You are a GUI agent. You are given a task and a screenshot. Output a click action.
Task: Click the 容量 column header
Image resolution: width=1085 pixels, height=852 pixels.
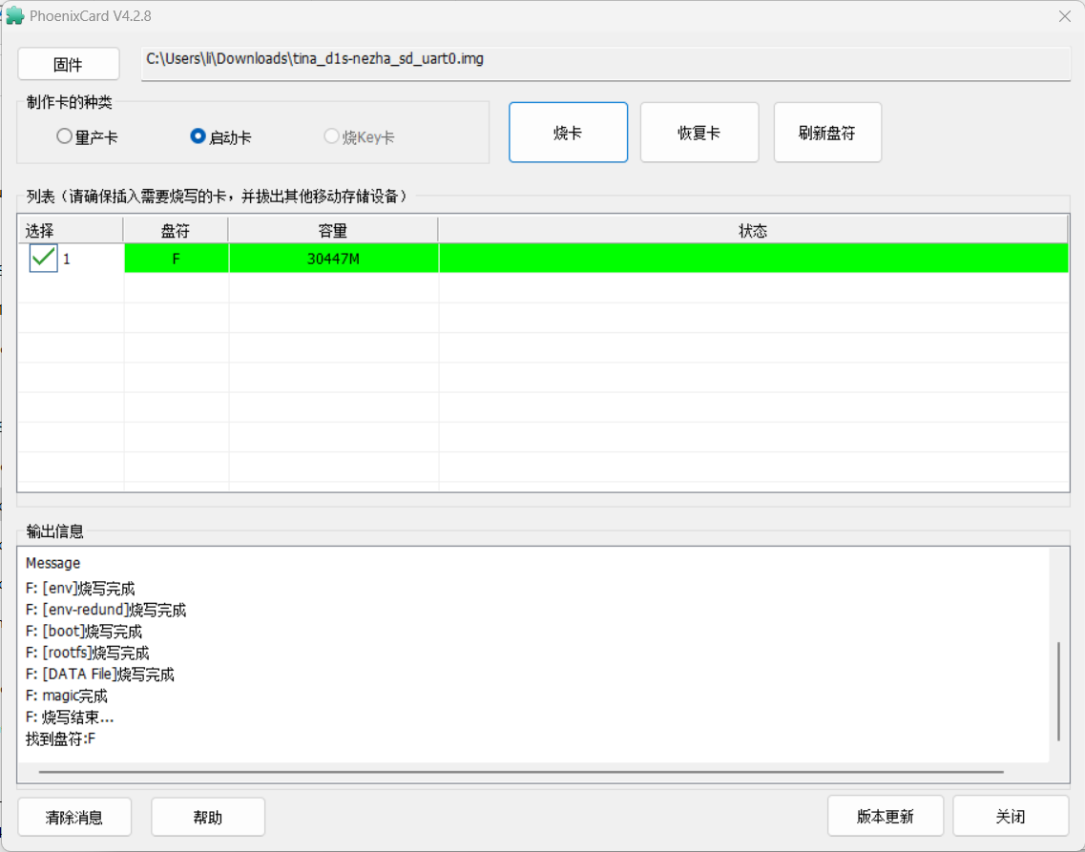(x=333, y=230)
